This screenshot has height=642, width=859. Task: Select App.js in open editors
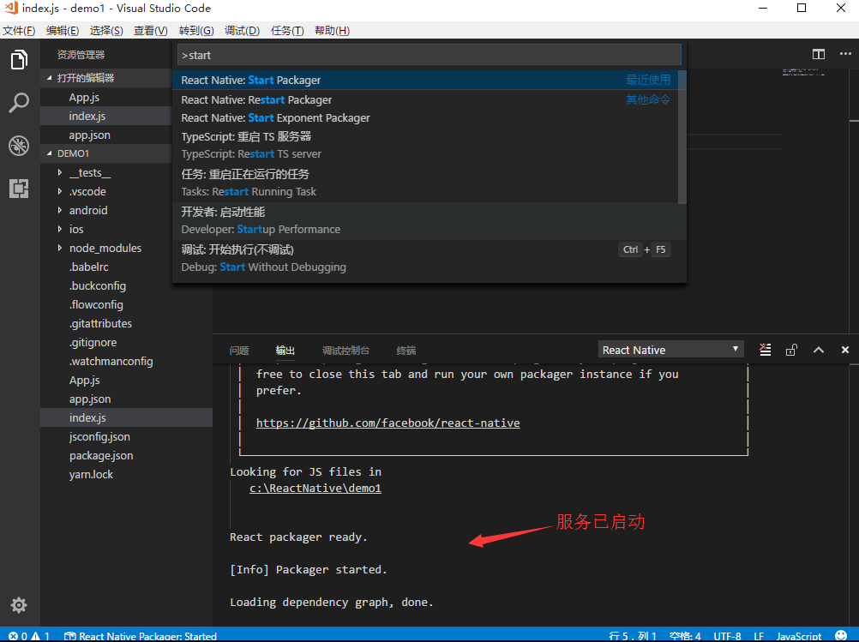(84, 98)
